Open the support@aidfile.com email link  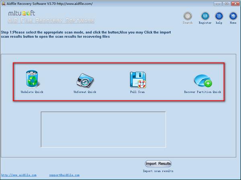tap(64, 175)
